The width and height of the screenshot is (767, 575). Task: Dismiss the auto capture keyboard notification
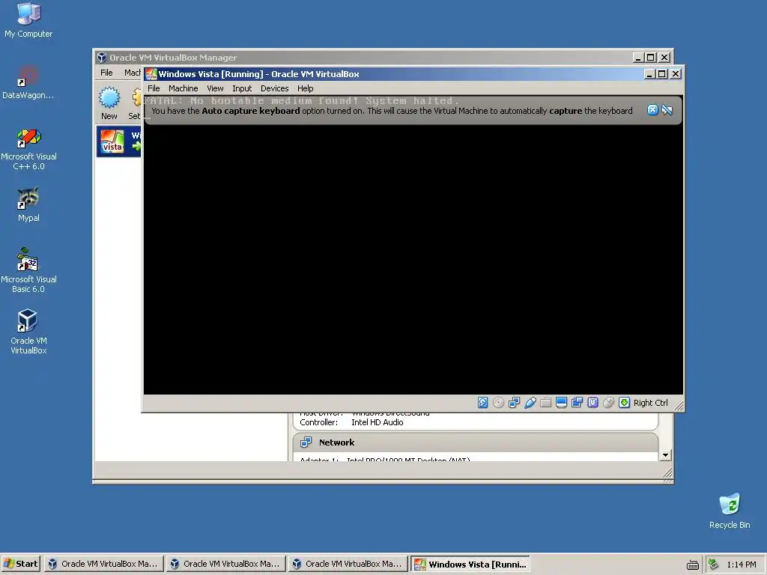[x=652, y=110]
